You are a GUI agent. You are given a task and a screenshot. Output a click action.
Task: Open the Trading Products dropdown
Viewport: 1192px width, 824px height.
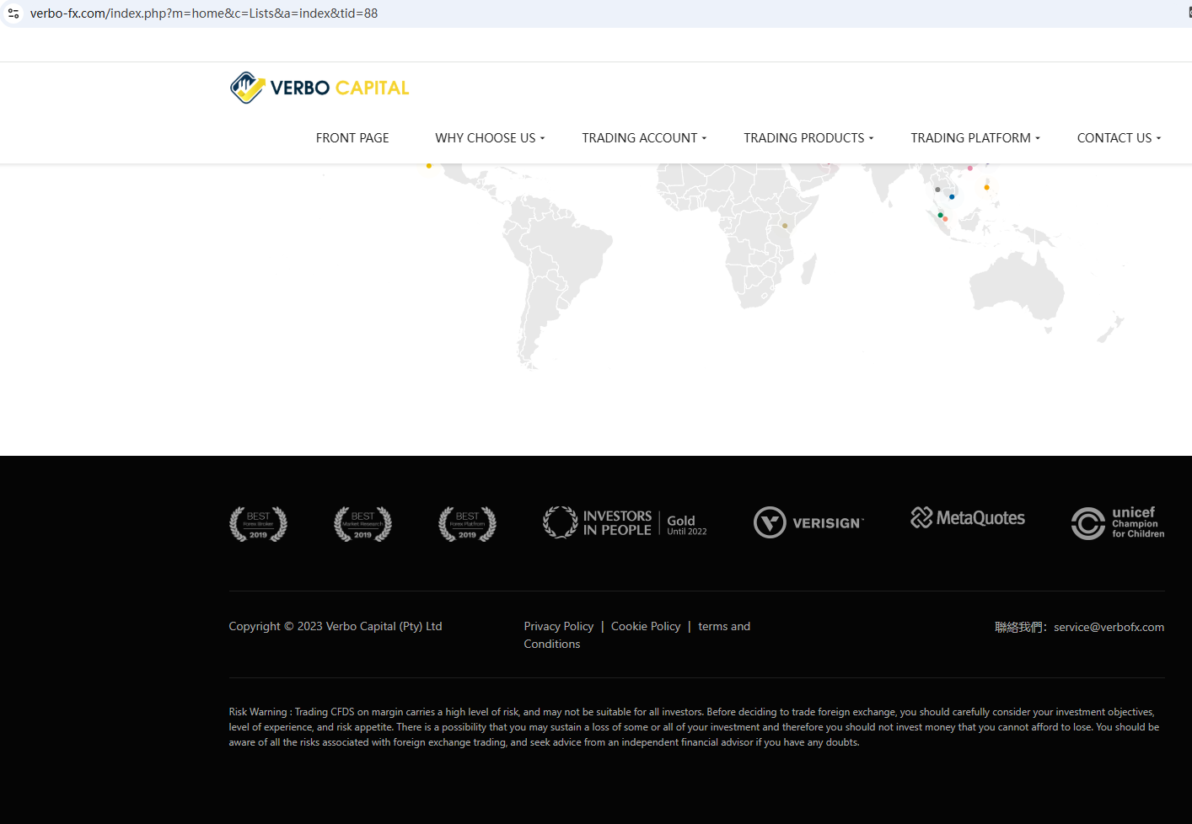(x=808, y=138)
